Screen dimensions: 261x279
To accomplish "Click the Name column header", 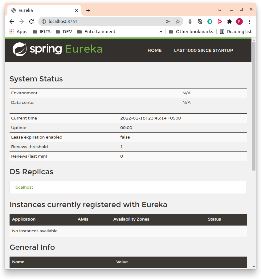I will pos(18,262).
